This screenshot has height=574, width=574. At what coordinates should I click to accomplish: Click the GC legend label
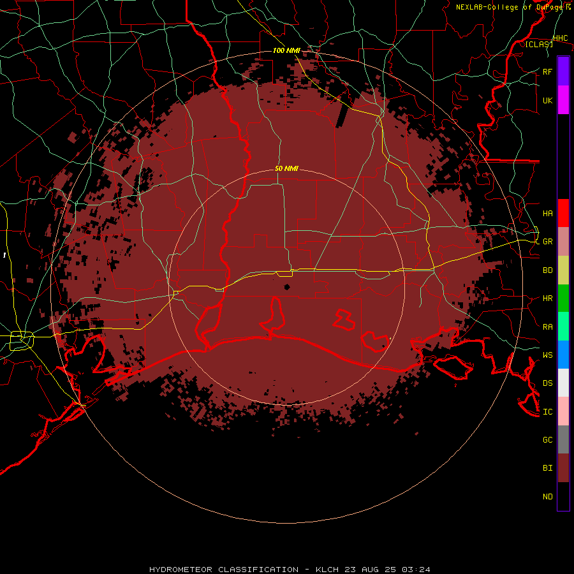[x=548, y=440]
